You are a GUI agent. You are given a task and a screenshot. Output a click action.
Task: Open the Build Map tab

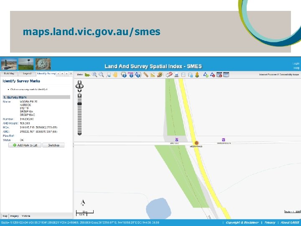pyautogui.click(x=9, y=74)
